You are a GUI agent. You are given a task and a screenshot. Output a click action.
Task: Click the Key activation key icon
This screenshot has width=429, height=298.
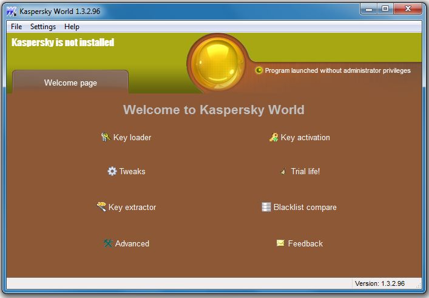coord(274,137)
